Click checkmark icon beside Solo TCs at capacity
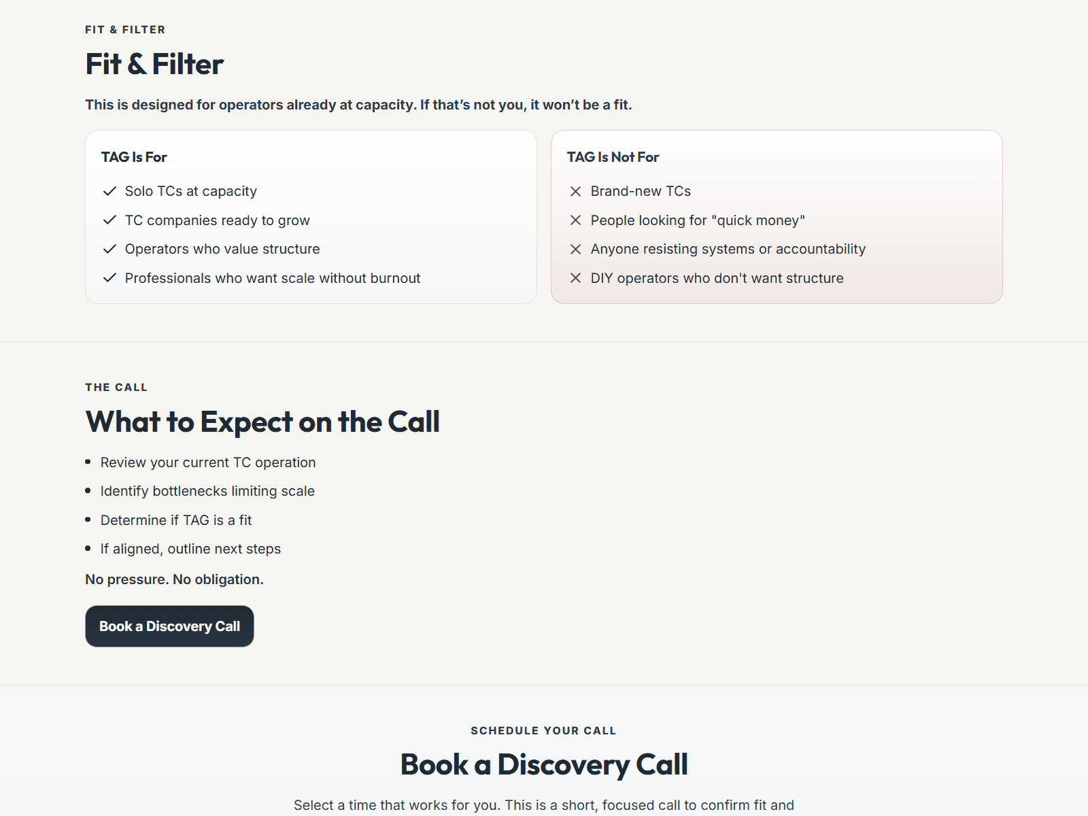This screenshot has width=1088, height=816. [109, 192]
